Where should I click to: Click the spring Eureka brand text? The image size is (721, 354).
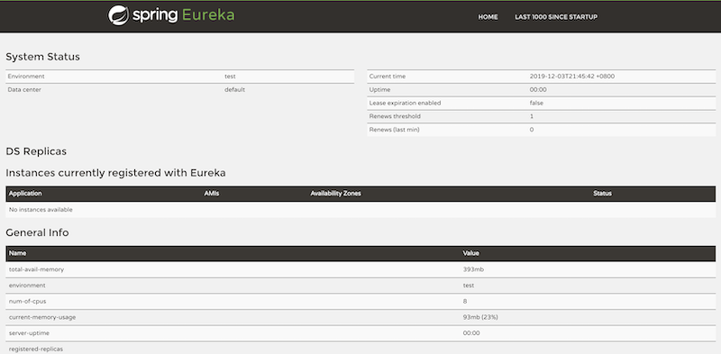pos(184,15)
